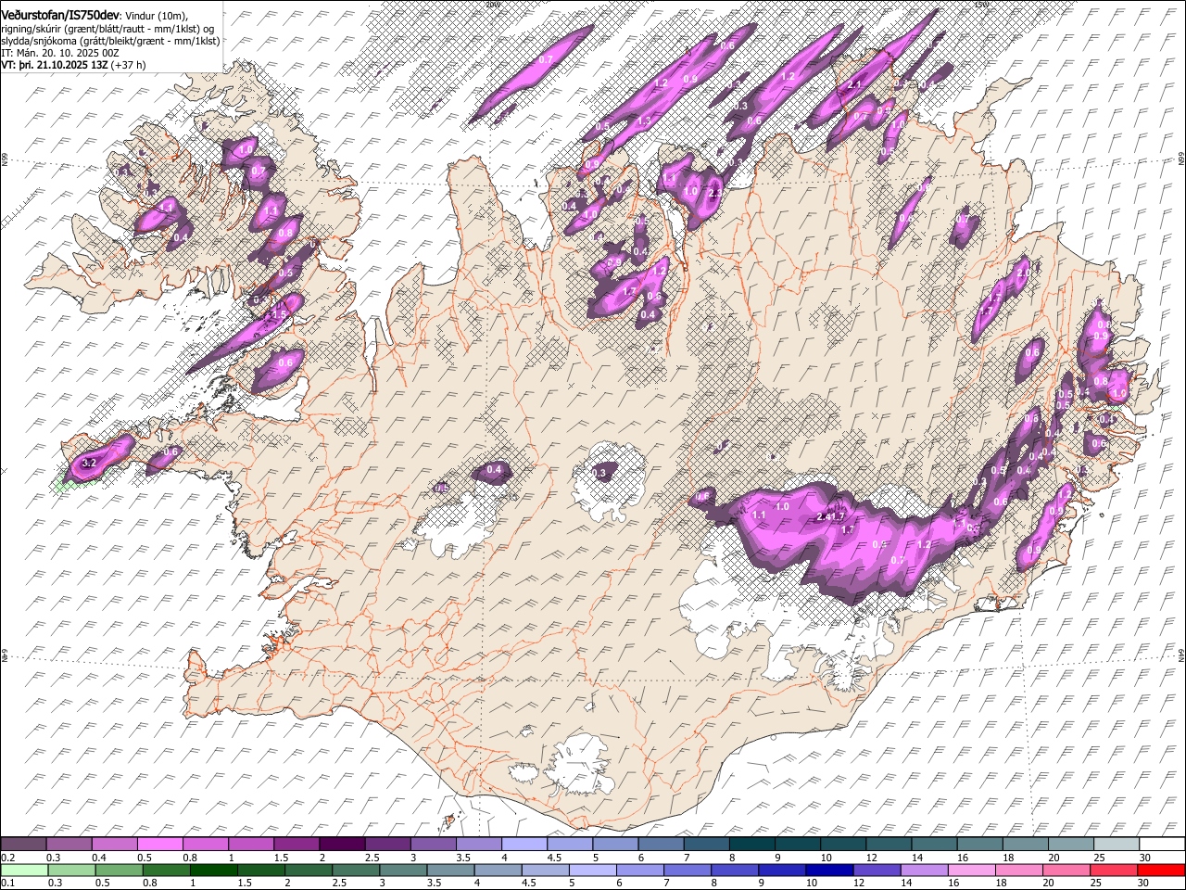Viewport: 1186px width, 890px height.
Task: Pick the white swatch after 30 in the upper row
Action: click(x=1162, y=844)
